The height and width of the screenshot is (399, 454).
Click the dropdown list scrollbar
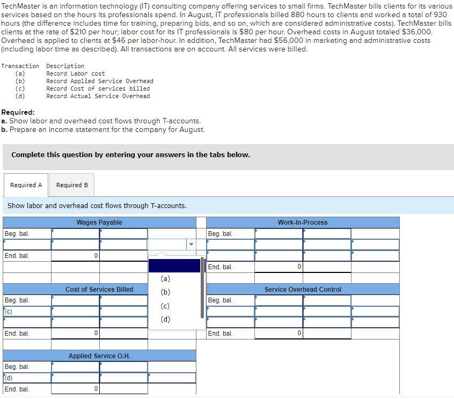pos(202,288)
